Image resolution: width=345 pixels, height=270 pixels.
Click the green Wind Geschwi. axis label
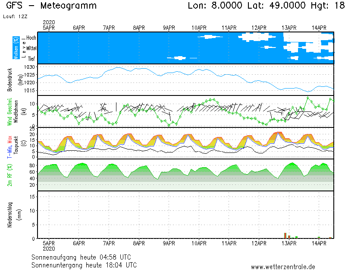9,111
